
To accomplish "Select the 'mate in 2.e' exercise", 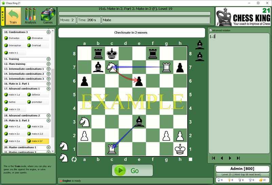I will (14, 141).
